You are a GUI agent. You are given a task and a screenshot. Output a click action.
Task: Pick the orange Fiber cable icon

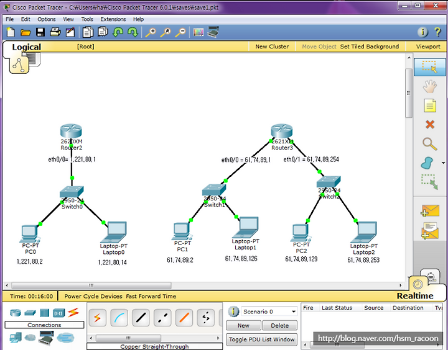[x=184, y=318]
